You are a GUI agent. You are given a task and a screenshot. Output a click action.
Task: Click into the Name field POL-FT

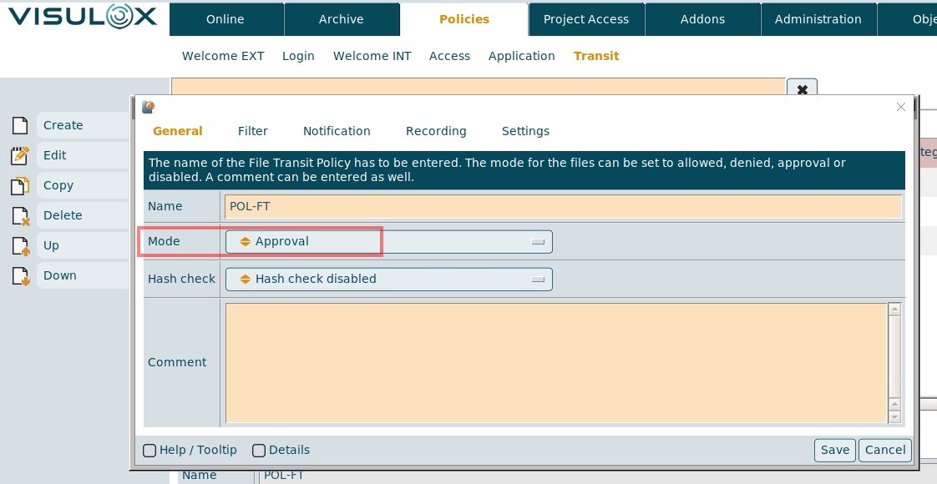pos(563,206)
